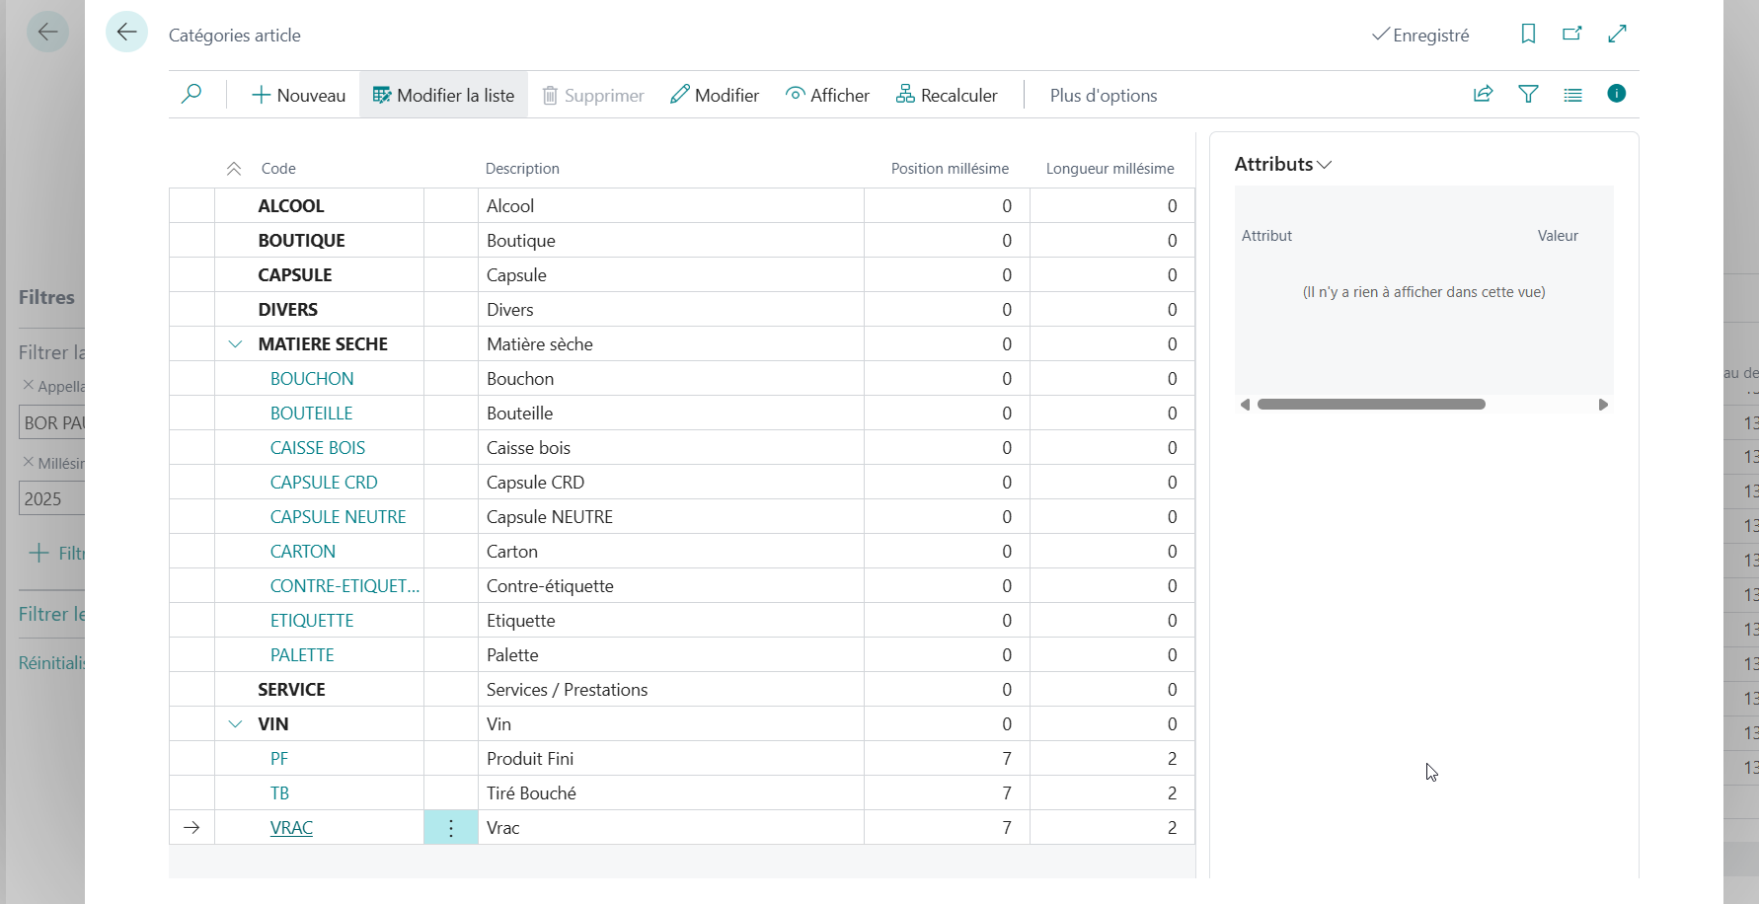Click the share icon in toolbar
Viewport: 1759px width, 904px height.
tap(1483, 95)
